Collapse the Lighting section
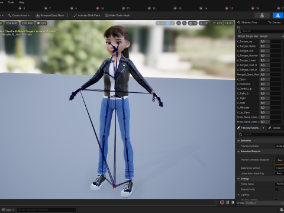The image size is (284, 213). [x=238, y=195]
